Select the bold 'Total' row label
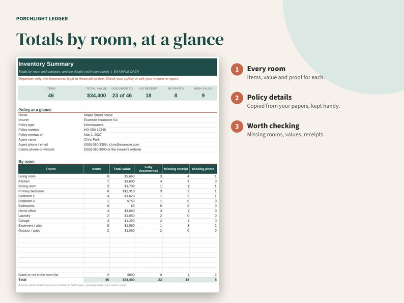 coord(22,280)
